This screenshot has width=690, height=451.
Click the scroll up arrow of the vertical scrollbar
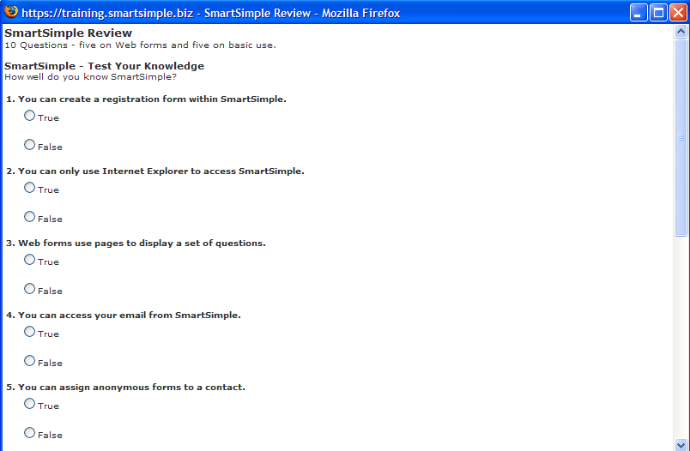point(681,32)
